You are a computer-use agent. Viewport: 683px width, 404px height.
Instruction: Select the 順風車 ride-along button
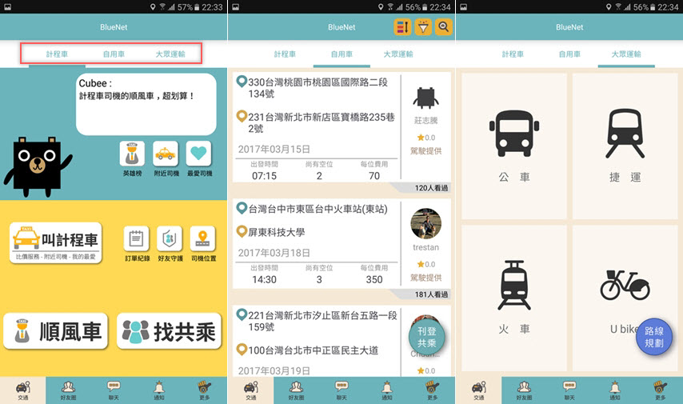point(56,330)
